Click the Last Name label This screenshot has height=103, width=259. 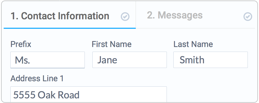tap(193, 44)
